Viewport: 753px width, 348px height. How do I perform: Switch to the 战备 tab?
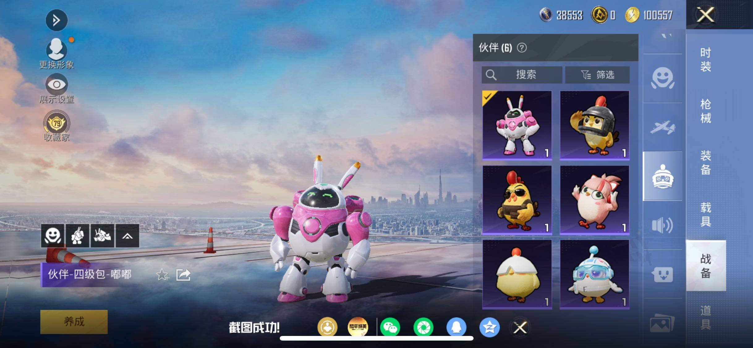(x=706, y=266)
